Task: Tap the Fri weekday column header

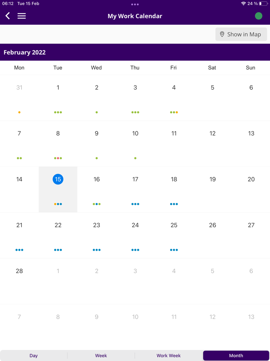Action: click(x=174, y=68)
